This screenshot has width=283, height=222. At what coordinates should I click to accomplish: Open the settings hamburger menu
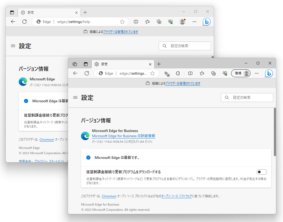(75, 97)
